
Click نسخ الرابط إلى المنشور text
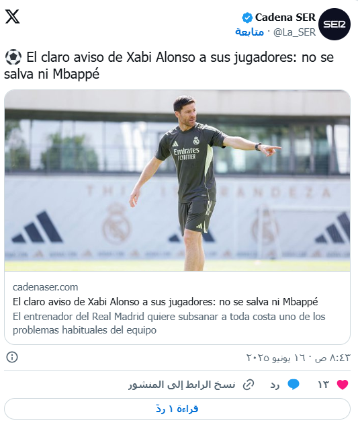(x=182, y=385)
